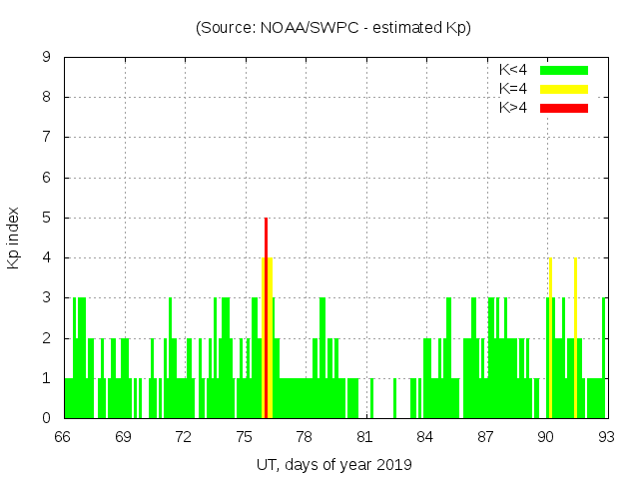The width and height of the screenshot is (639, 479).
Task: Click the "UT, days of year 2019" axis label
Action: pos(333,465)
